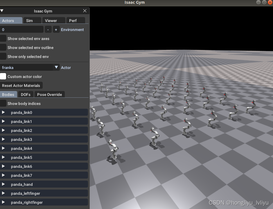Increase environment index with plus button
Screen dimensions: 273x209
(x=56, y=30)
